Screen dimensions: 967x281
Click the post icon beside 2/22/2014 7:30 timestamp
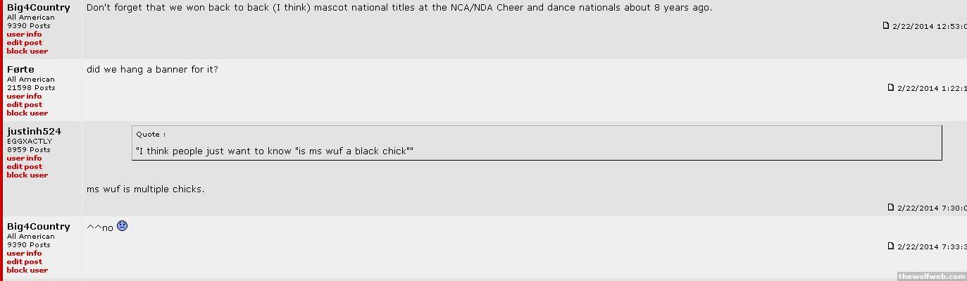click(891, 207)
